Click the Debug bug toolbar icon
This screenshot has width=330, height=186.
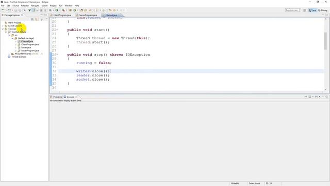[x=51, y=10]
